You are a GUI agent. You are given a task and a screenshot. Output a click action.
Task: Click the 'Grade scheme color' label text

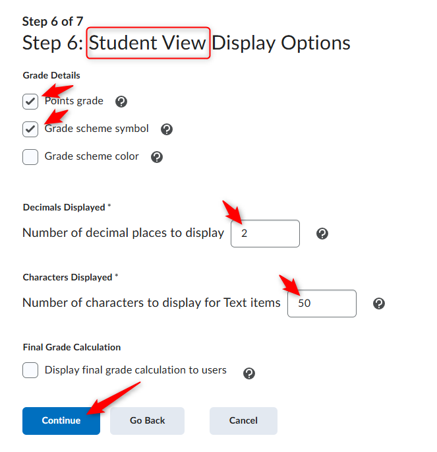pyautogui.click(x=92, y=156)
